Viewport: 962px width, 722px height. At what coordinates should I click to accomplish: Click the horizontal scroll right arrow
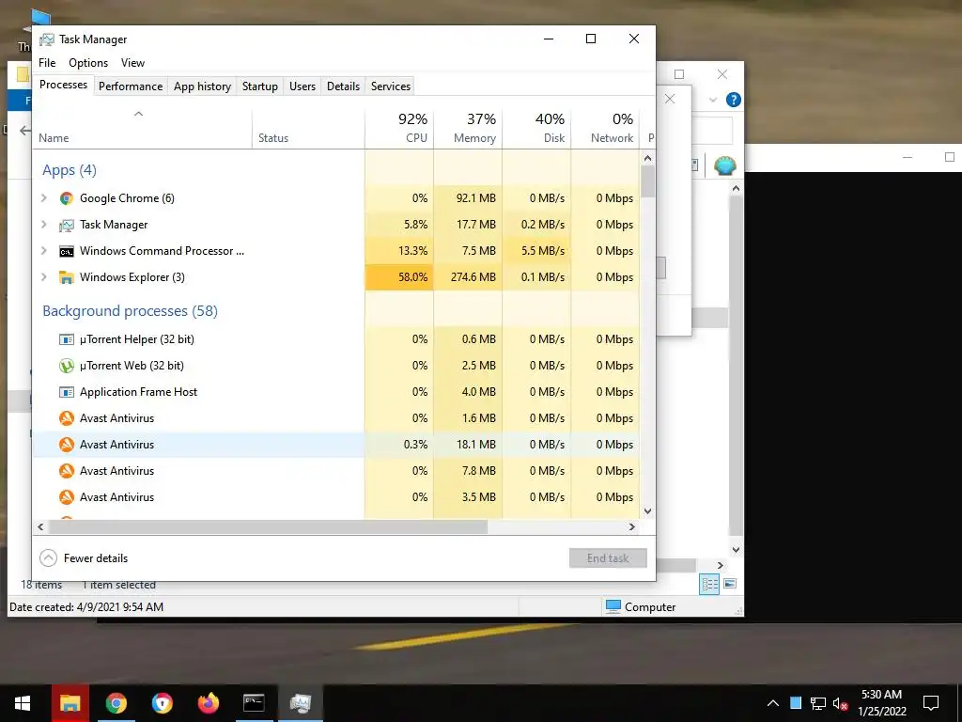coord(632,526)
